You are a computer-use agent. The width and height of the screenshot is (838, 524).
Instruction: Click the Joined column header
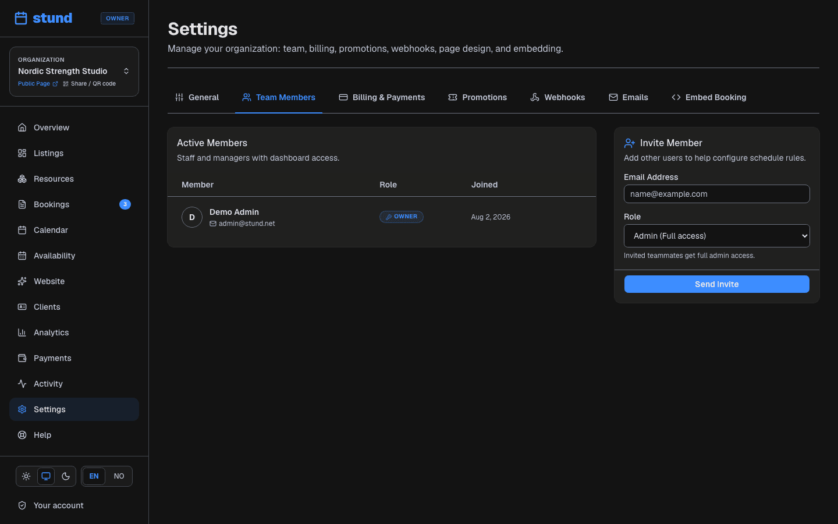pos(484,185)
